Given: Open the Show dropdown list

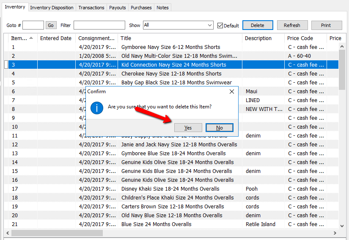Looking at the screenshot, I should click(210, 25).
